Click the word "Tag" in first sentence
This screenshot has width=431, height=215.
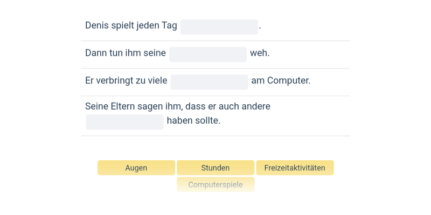pyautogui.click(x=169, y=26)
